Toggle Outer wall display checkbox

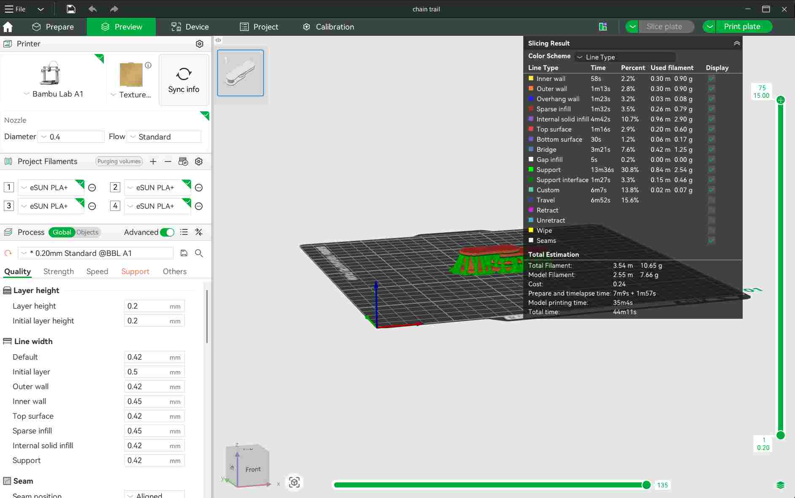pos(711,89)
